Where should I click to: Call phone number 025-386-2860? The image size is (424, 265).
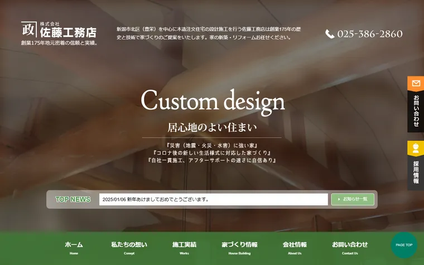[370, 34]
